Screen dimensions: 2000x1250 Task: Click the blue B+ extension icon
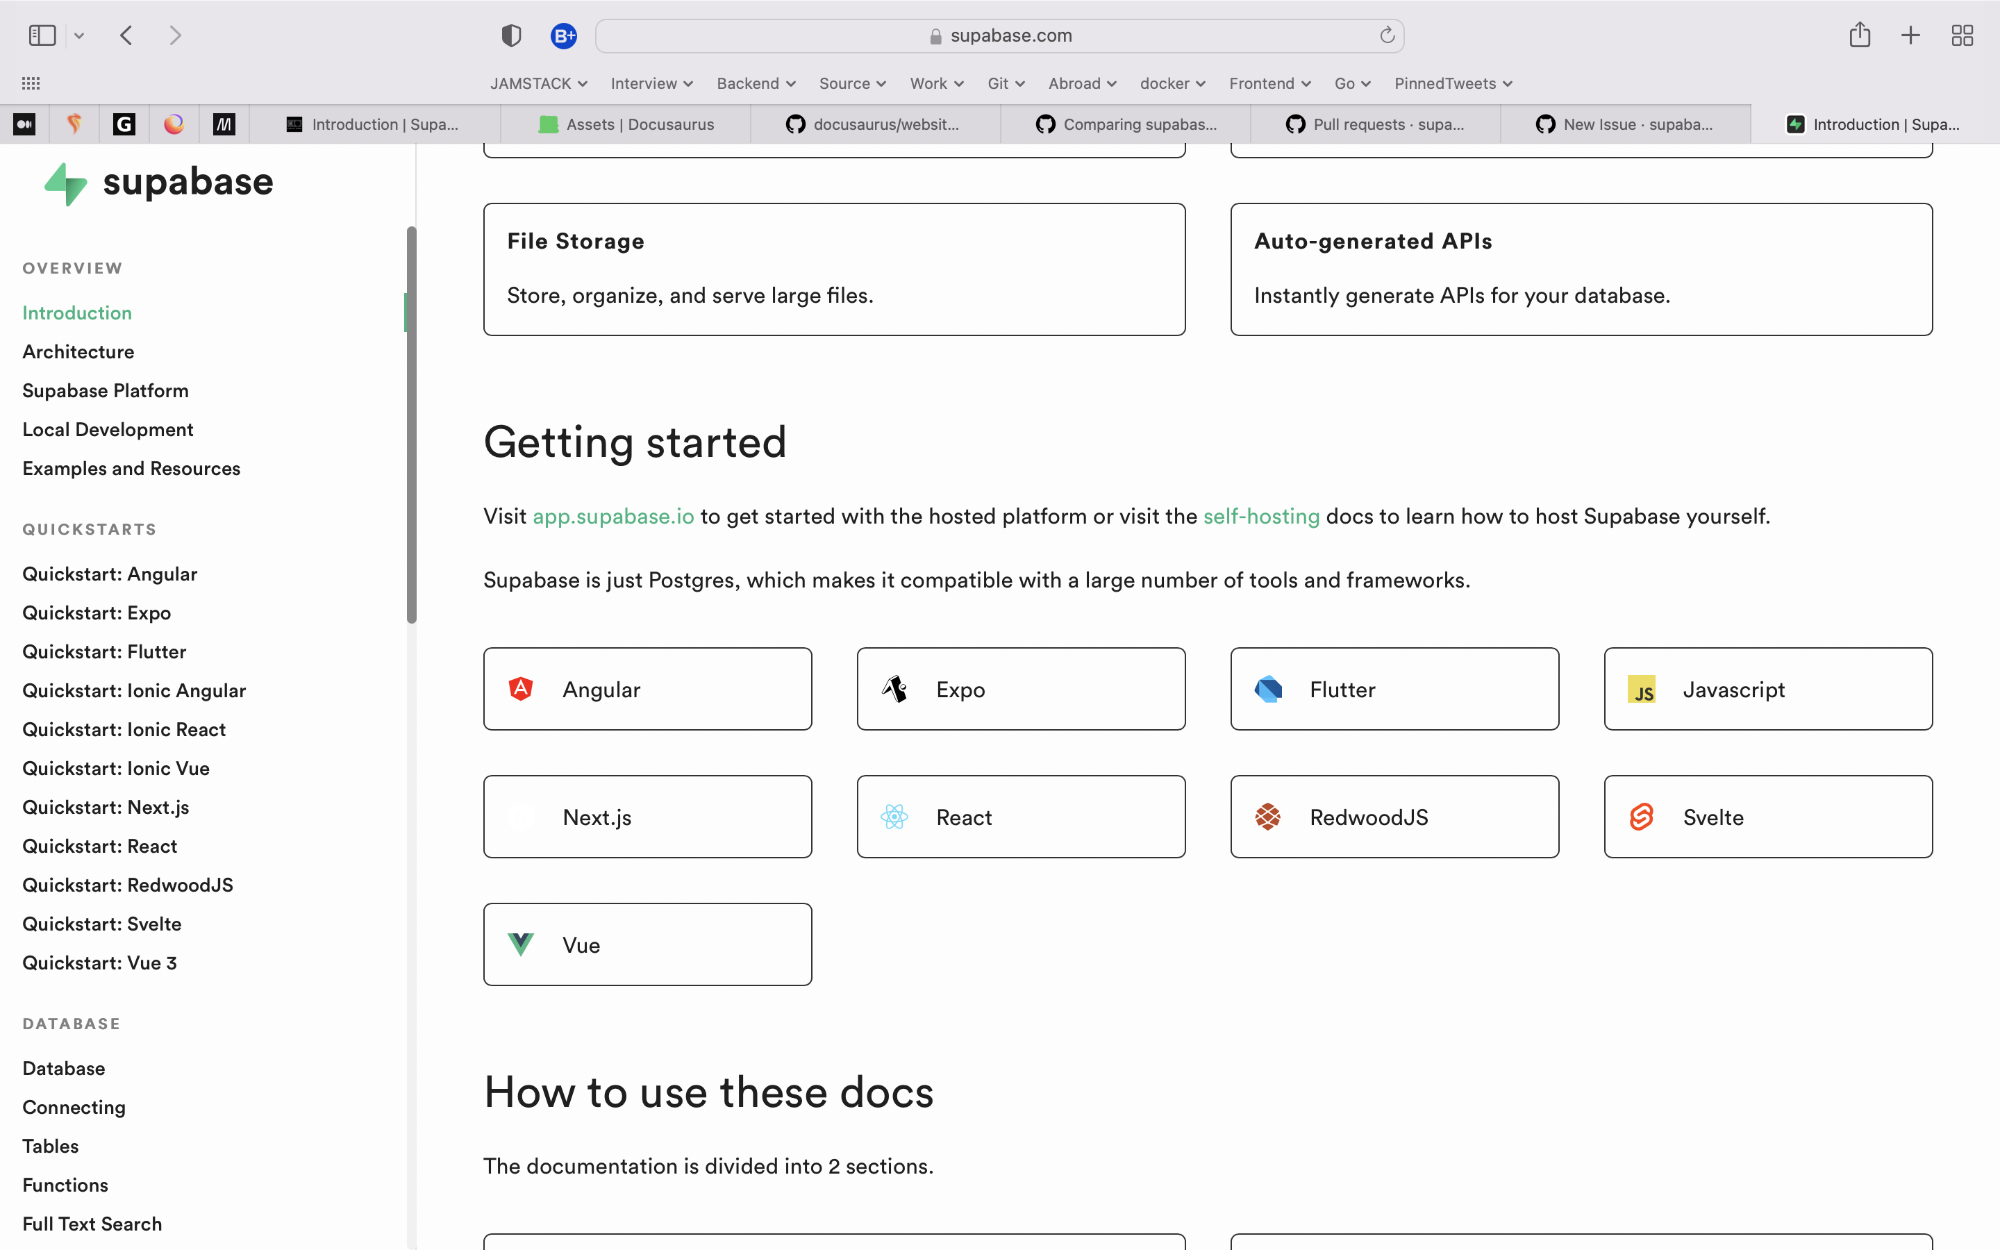[564, 35]
